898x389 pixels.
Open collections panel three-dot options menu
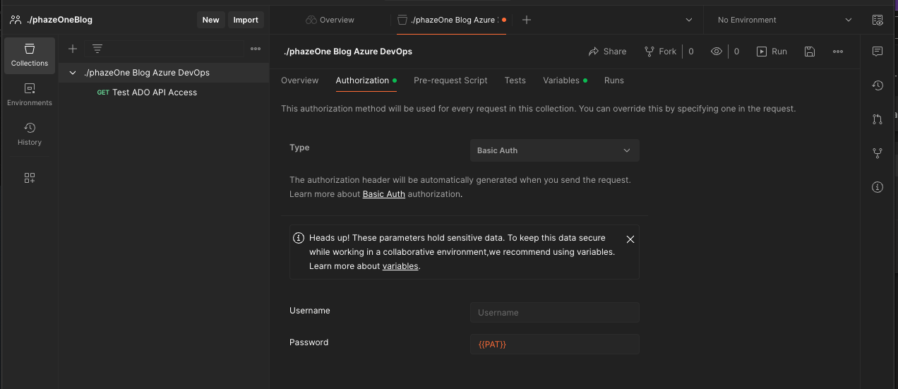(x=256, y=49)
